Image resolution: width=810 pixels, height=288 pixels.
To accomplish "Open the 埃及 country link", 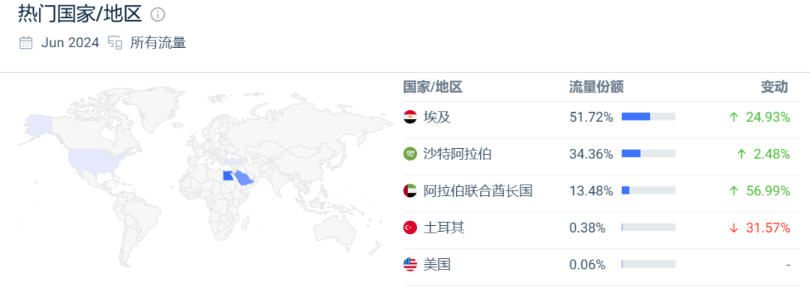I will pyautogui.click(x=437, y=117).
